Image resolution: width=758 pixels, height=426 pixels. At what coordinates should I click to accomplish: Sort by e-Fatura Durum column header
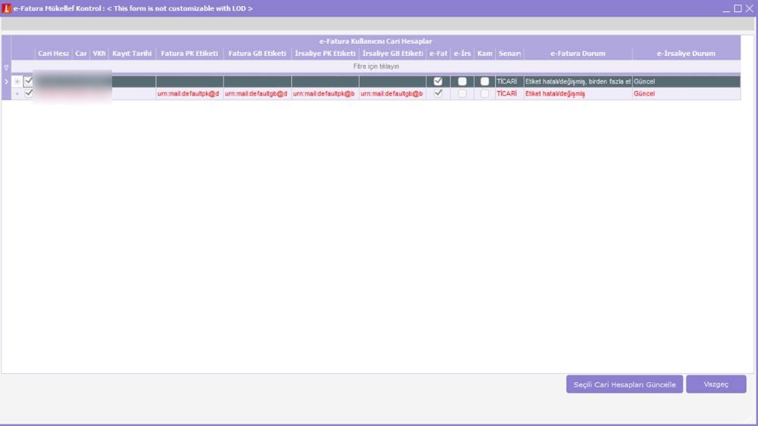pos(578,54)
